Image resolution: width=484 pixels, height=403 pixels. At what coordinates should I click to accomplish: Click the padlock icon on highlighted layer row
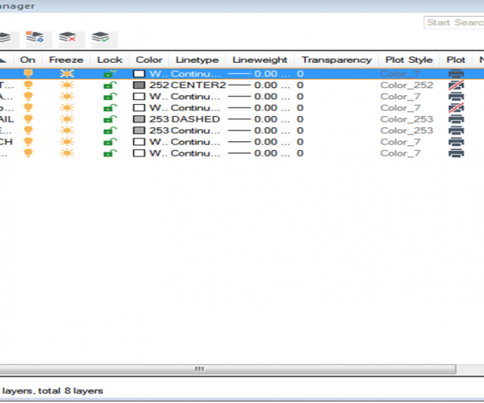pos(109,73)
